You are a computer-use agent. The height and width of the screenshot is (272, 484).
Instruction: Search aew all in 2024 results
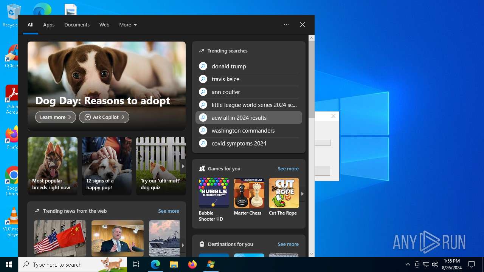click(x=249, y=117)
